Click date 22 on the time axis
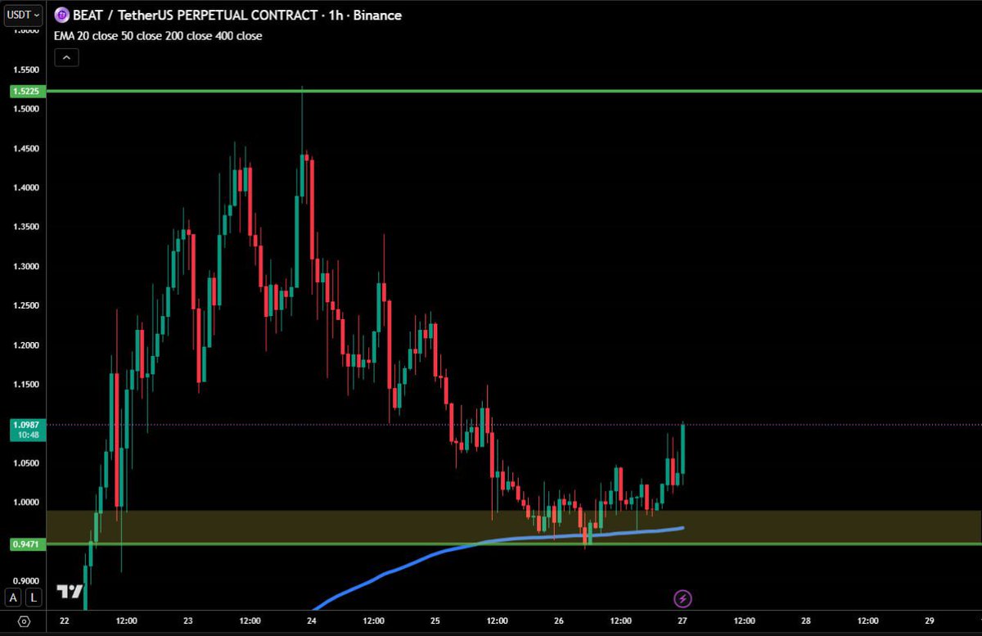Screen dimensions: 982x636 [x=64, y=621]
